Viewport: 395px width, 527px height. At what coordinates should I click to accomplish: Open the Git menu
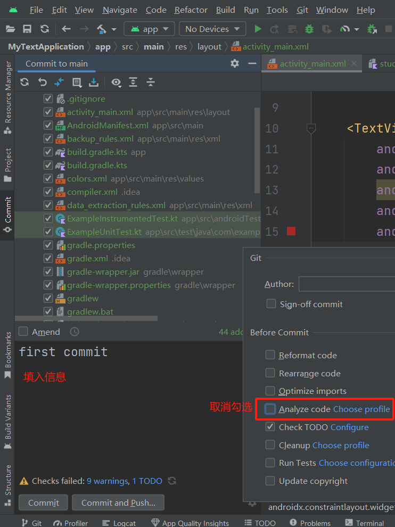coord(302,10)
